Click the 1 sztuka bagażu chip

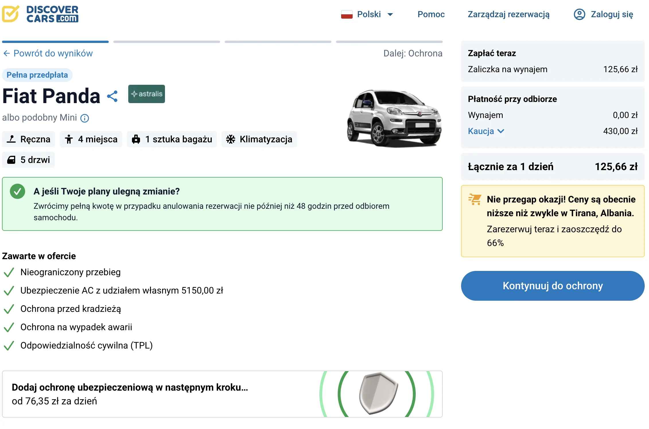(x=172, y=139)
